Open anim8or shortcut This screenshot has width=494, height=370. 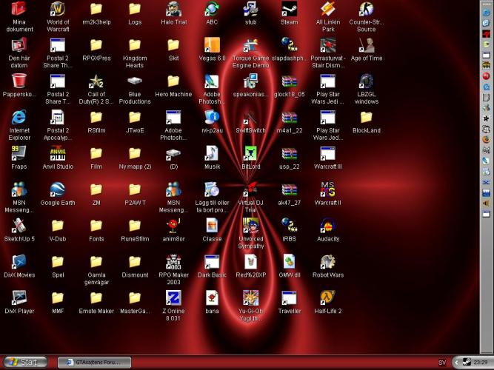[x=173, y=226]
